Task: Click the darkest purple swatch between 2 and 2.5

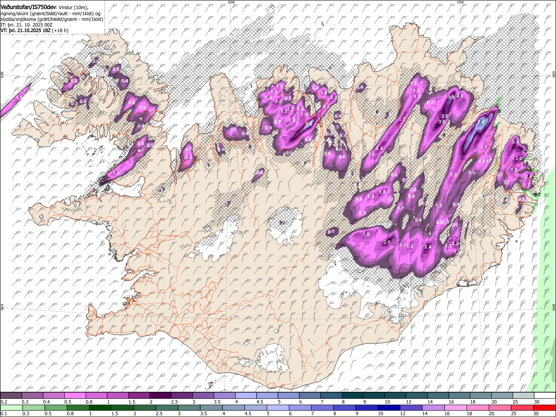Action: tap(161, 395)
